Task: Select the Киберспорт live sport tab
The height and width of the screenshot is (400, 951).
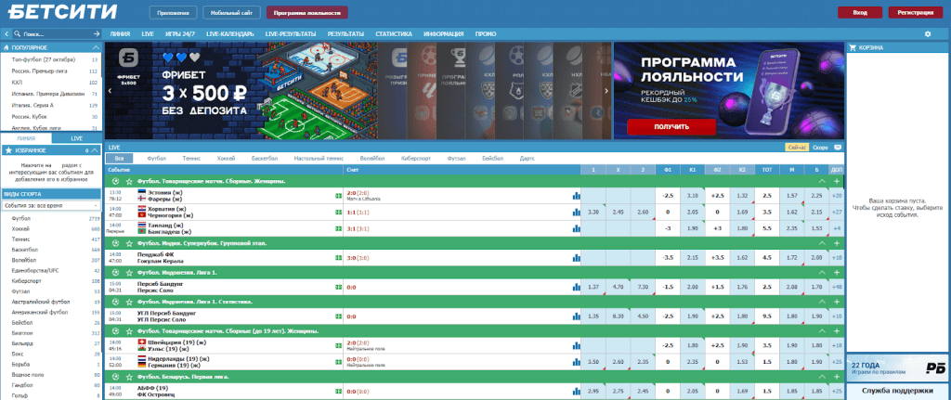Action: [x=416, y=158]
